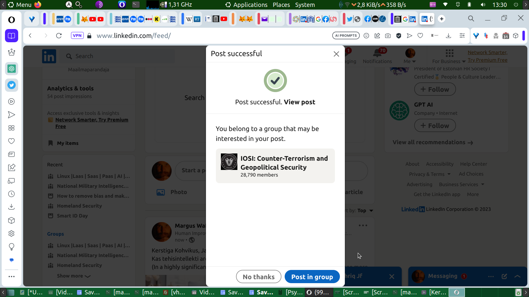Open the Notifications bell
The height and width of the screenshot is (297, 529).
[377, 56]
